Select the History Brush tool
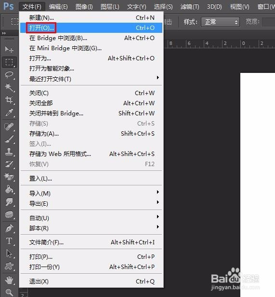This screenshot has height=297, width=275. (9, 164)
